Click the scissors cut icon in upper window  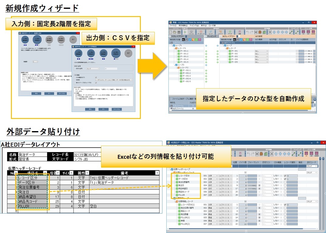coord(256,32)
